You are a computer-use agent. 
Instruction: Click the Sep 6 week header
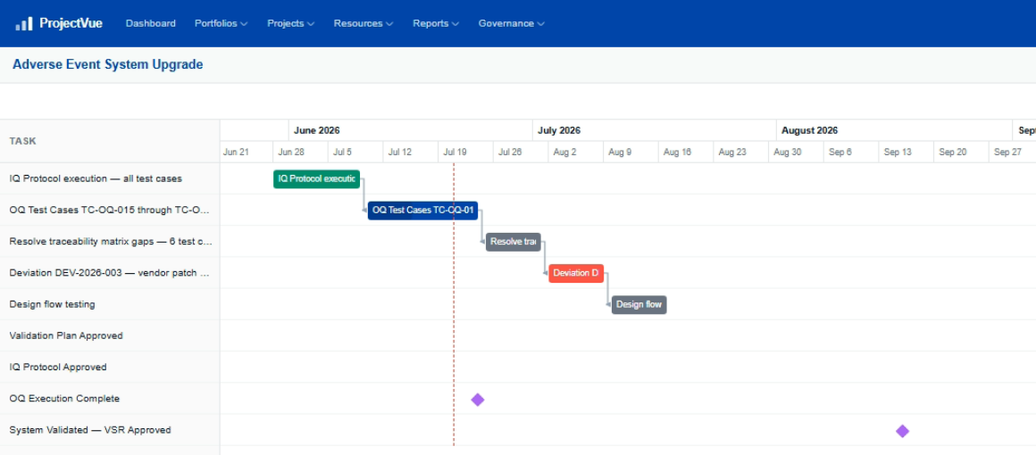tap(851, 152)
